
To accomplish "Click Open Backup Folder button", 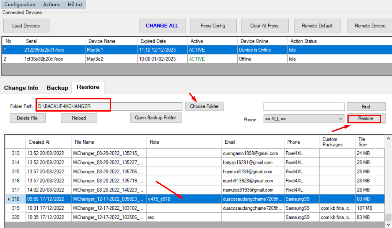I will pos(156,118).
